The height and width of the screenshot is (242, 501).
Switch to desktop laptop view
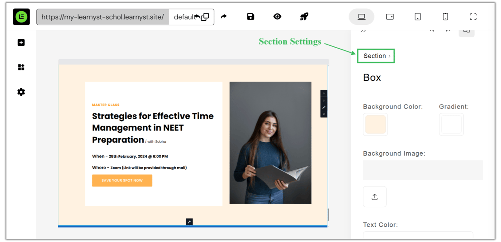361,17
